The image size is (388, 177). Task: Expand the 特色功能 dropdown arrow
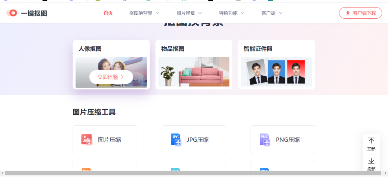242,13
